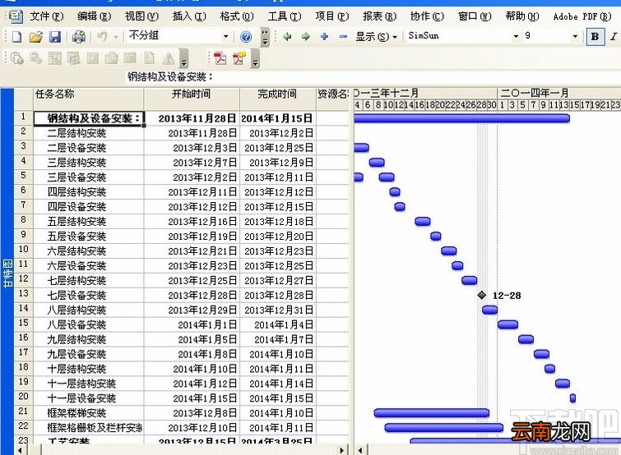Click the green outdent left arrow
This screenshot has width=621, height=455.
click(287, 37)
